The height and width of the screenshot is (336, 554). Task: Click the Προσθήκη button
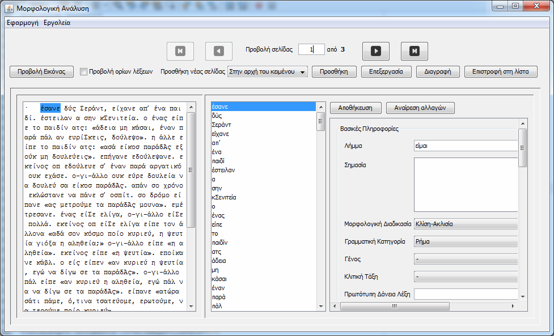(334, 71)
